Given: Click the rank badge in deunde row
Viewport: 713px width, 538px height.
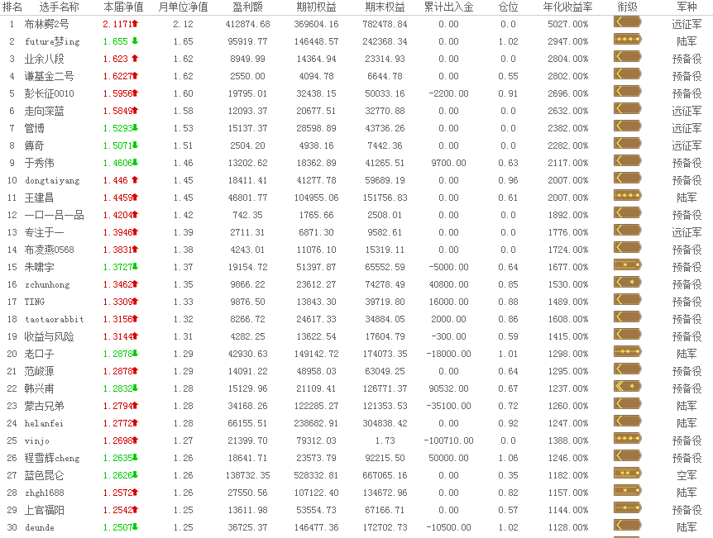Looking at the screenshot, I should click(627, 526).
